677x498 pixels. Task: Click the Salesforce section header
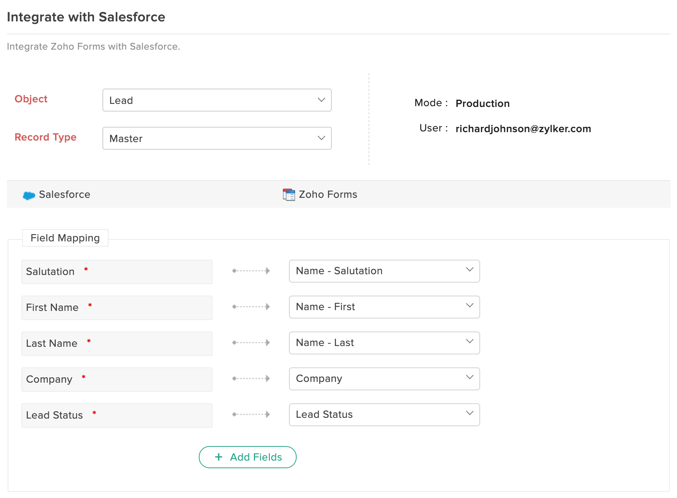click(x=64, y=194)
